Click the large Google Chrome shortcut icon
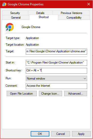 10,27
